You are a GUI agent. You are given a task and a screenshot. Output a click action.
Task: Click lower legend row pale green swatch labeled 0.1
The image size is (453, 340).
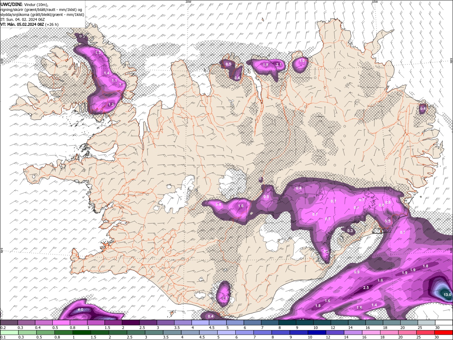(x=9, y=332)
